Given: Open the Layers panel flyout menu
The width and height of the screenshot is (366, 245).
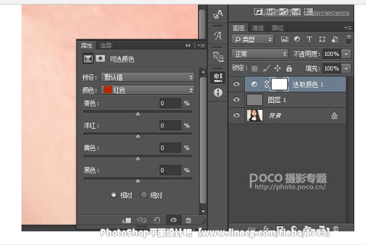Looking at the screenshot, I should tap(348, 28).
